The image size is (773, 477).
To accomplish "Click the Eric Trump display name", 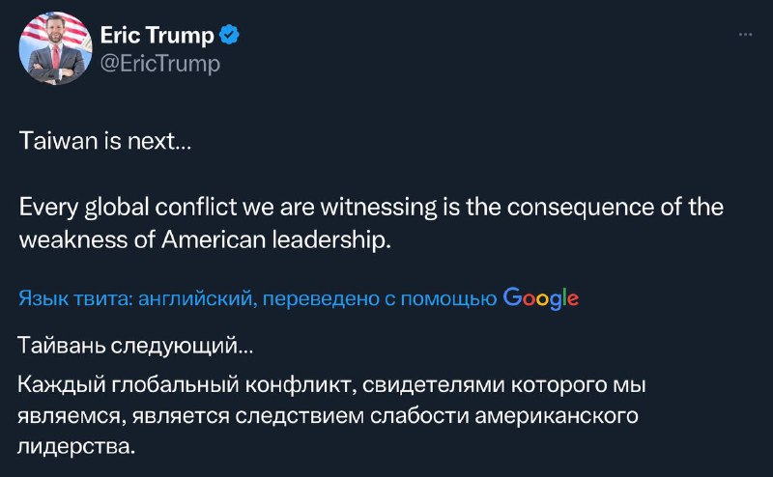I will click(157, 37).
